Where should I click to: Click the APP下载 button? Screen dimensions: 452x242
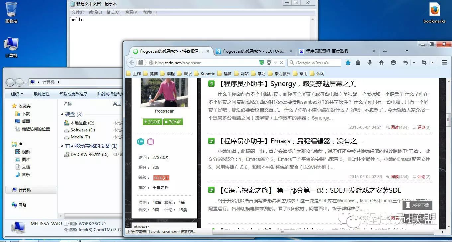pyautogui.click(x=417, y=205)
